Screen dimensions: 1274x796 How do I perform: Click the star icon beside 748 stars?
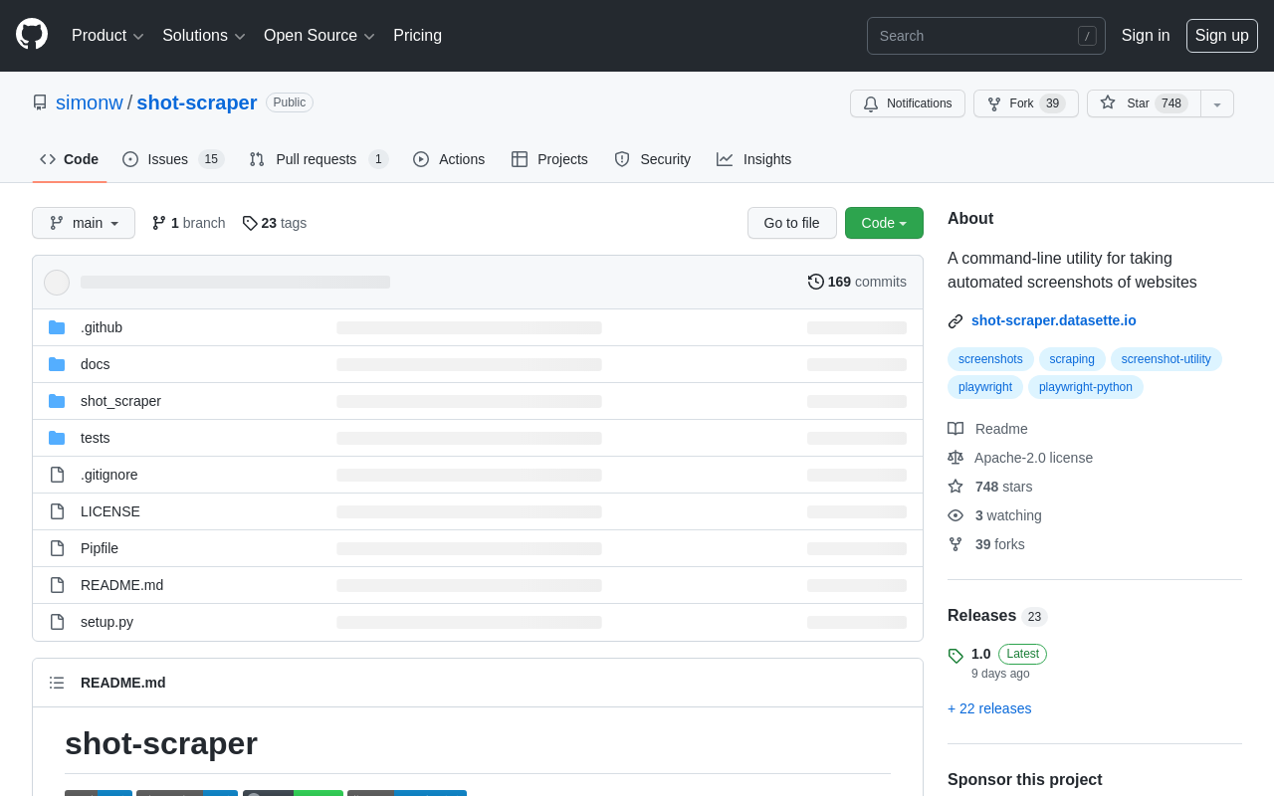[955, 487]
